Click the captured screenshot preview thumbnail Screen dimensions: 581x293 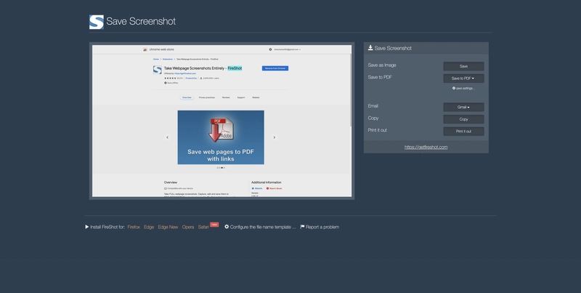222,121
